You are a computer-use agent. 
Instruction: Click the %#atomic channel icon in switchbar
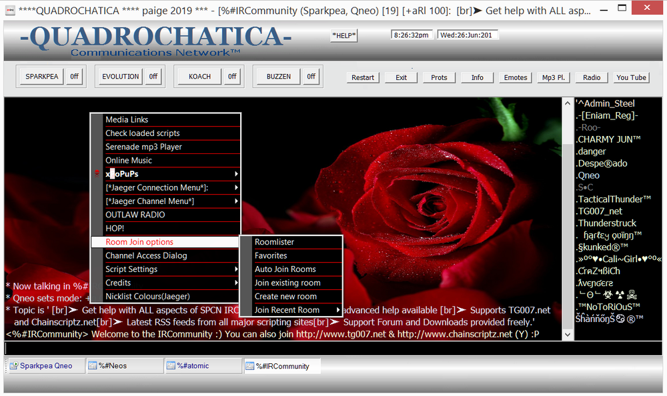coord(170,366)
